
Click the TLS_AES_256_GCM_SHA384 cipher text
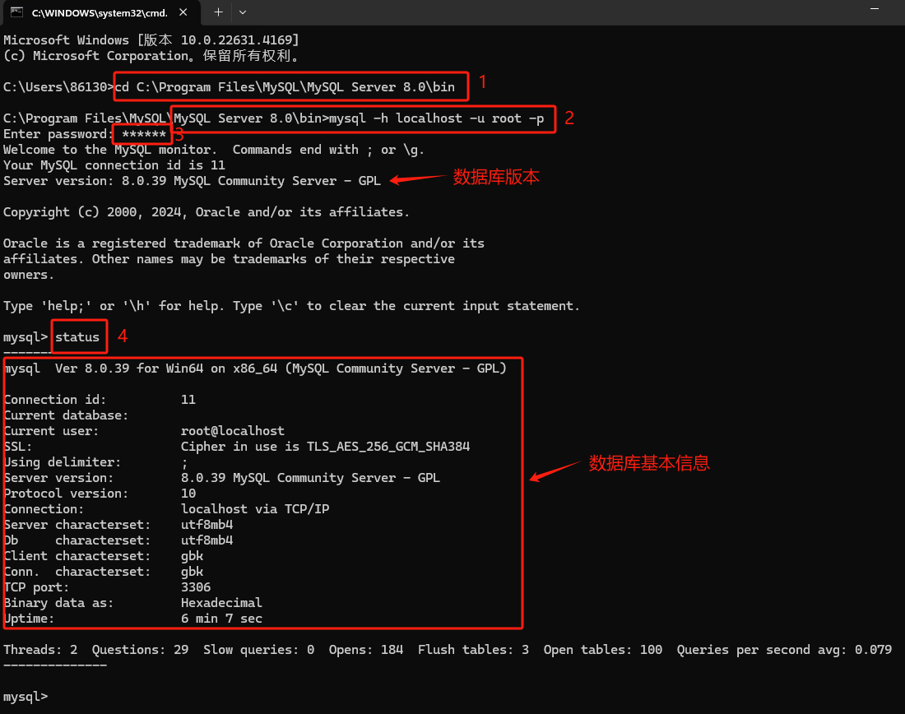click(388, 447)
